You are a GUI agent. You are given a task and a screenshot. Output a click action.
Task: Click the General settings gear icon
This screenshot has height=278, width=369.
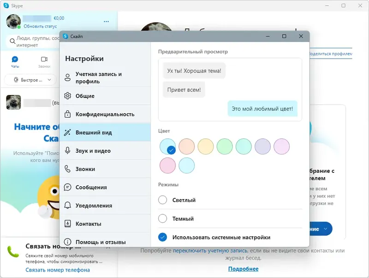click(x=67, y=96)
